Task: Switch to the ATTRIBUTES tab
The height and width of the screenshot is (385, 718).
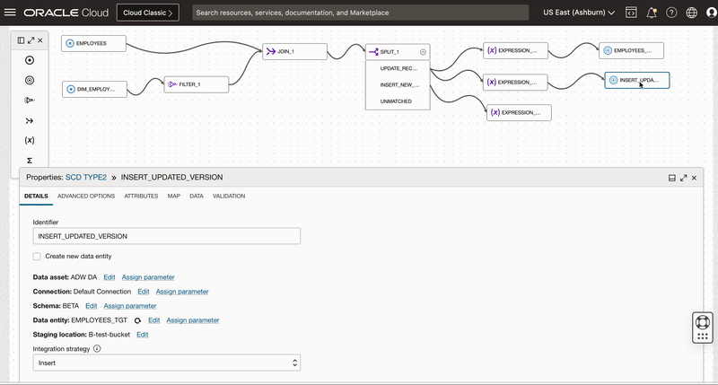Action: pos(141,196)
